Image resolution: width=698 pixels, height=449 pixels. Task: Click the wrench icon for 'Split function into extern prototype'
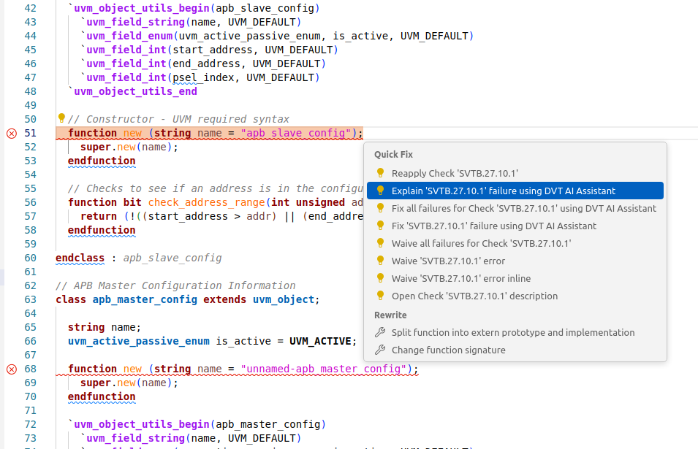(x=380, y=331)
